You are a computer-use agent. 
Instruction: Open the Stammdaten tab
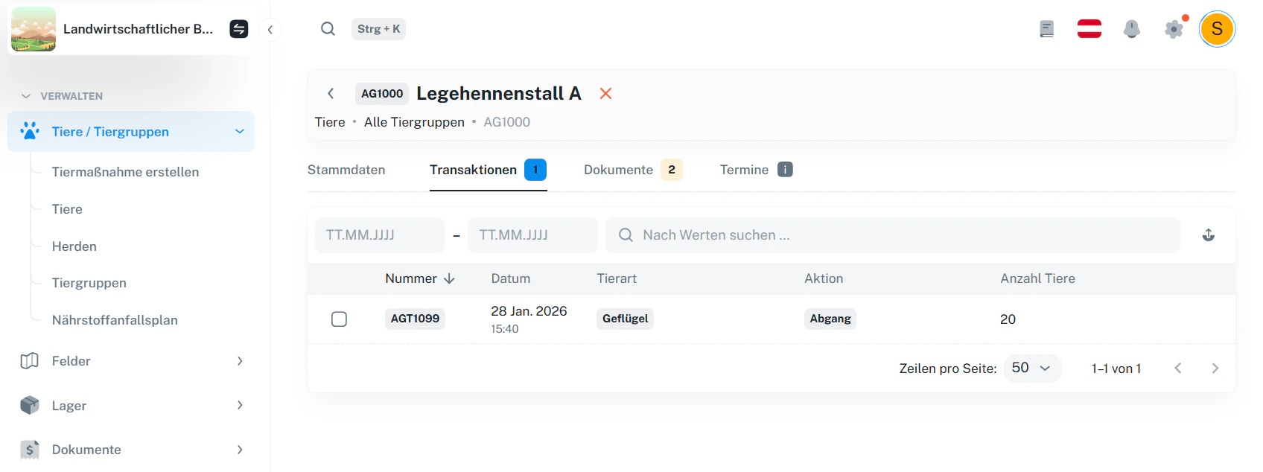tap(346, 170)
